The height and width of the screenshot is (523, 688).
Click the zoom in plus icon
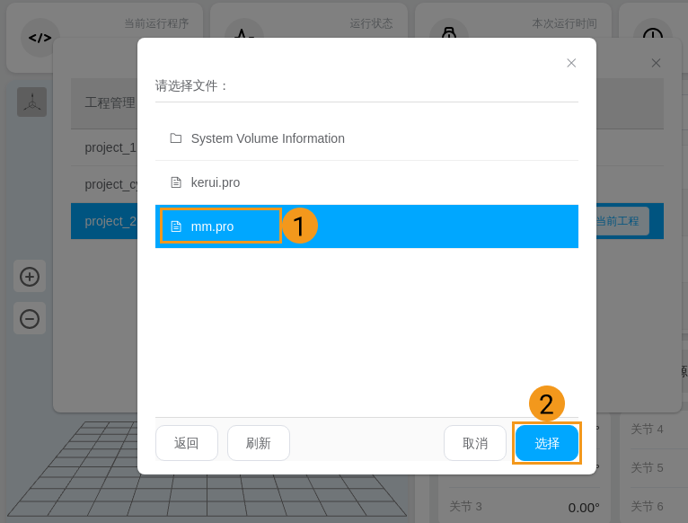coord(30,277)
